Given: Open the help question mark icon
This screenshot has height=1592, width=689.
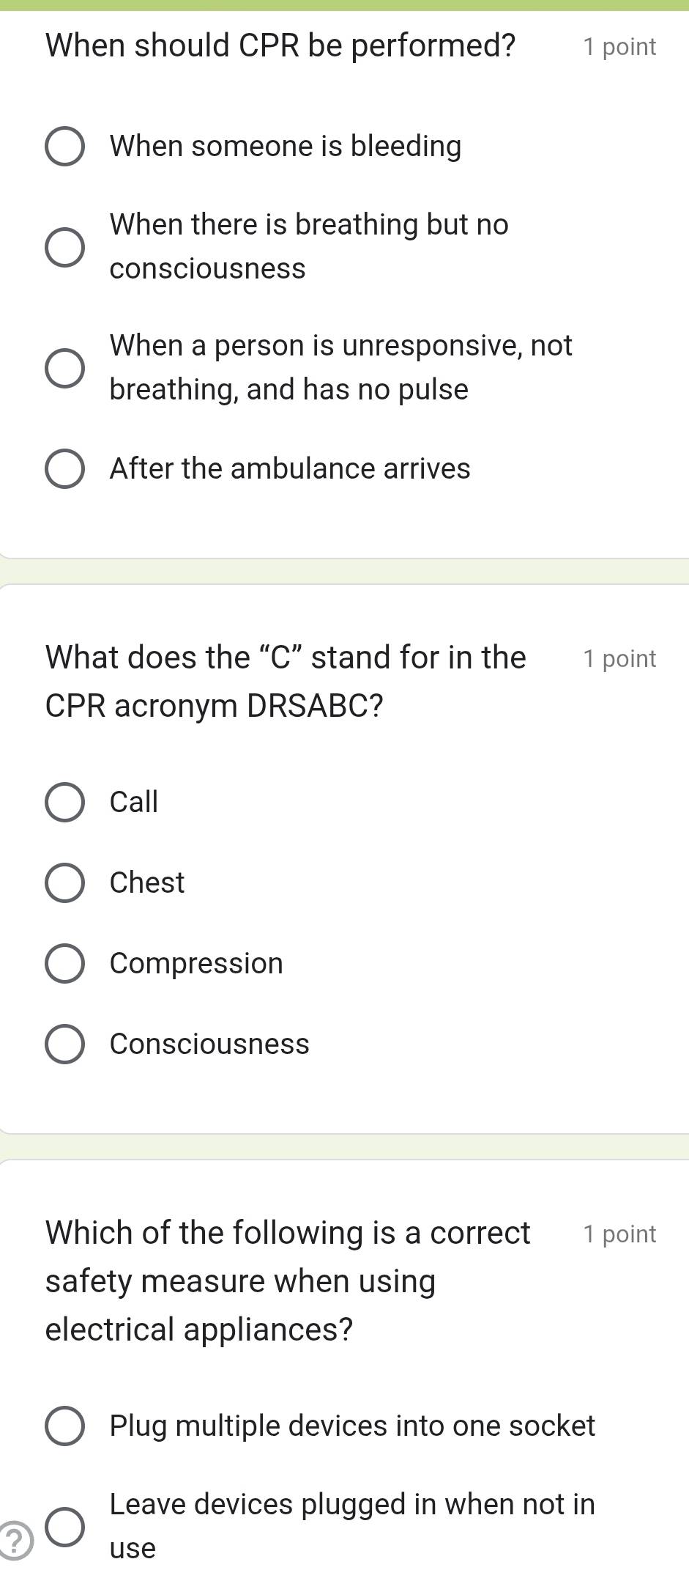Looking at the screenshot, I should [x=15, y=1541].
